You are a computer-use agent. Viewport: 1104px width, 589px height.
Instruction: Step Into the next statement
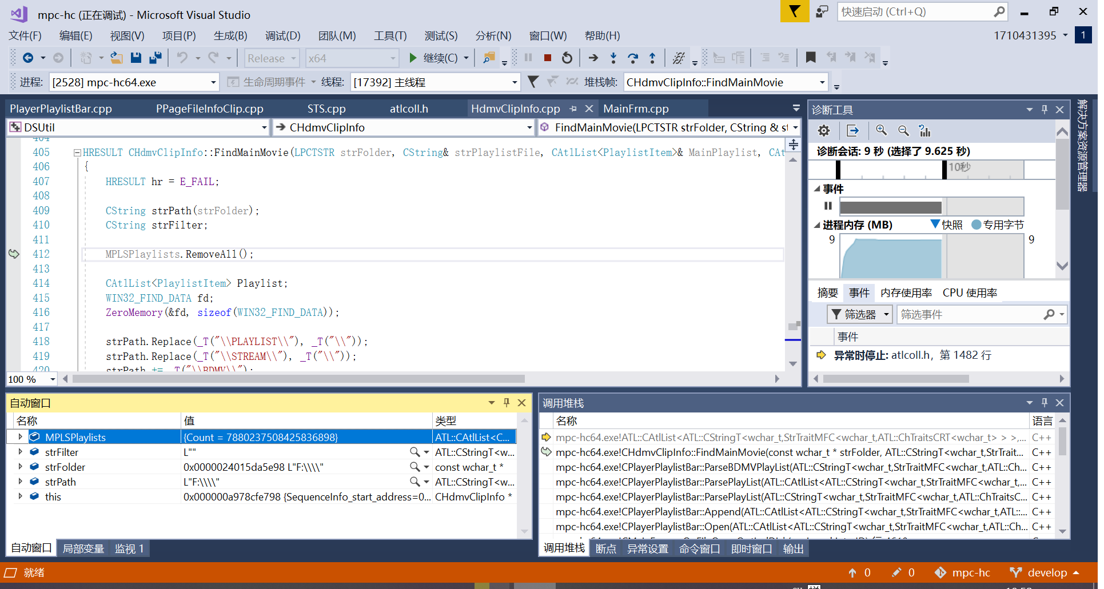(x=613, y=57)
